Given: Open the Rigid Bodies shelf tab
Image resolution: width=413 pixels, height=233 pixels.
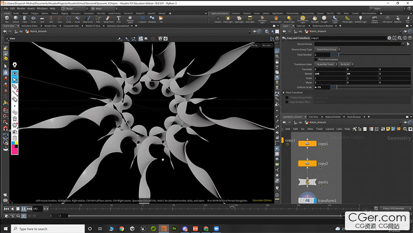Looking at the screenshot, I should 278,13.
